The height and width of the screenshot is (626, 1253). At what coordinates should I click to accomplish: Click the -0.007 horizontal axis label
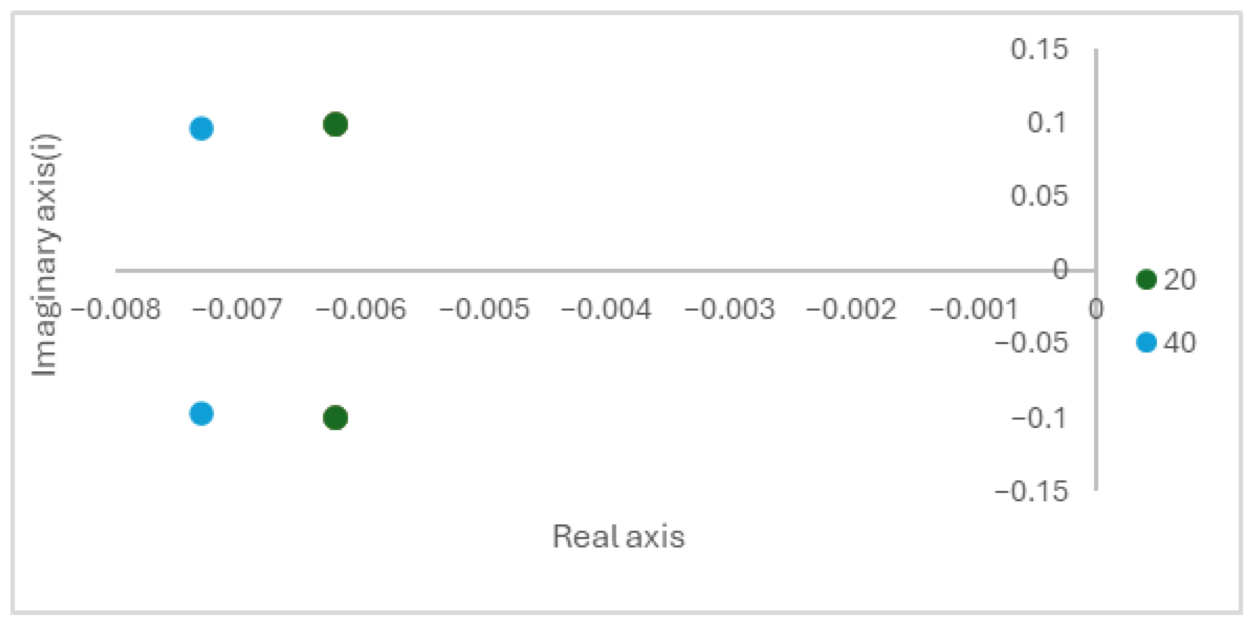(x=237, y=309)
